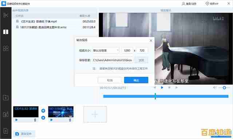
Task: Delete the second clip using trash icon
Action: (x=70, y=120)
